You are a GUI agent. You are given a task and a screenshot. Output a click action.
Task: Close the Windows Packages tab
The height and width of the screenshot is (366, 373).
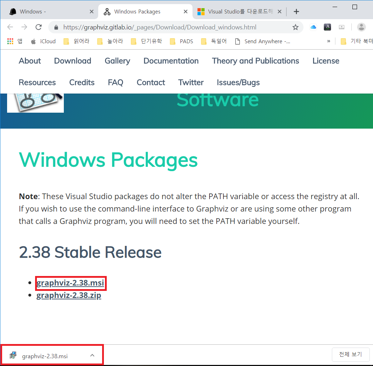(185, 11)
